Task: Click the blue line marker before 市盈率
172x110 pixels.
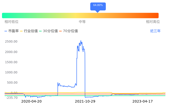Action: [x=6, y=31]
